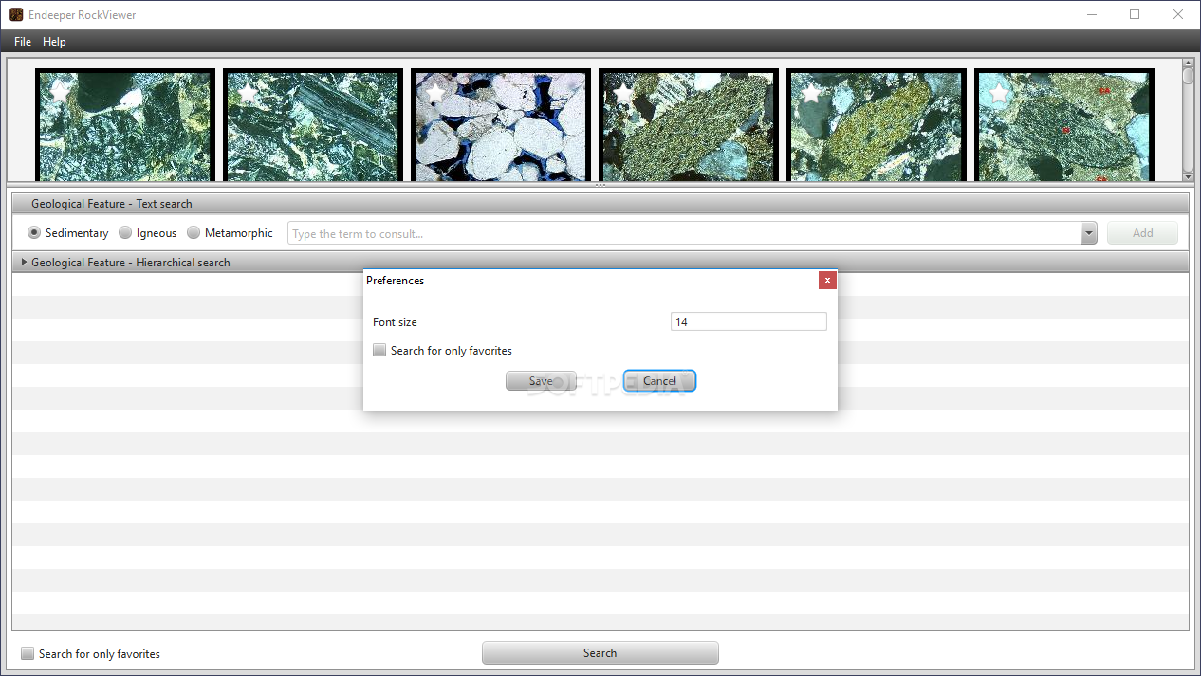This screenshot has height=676, width=1201.
Task: Select the Sedimentary radio button
Action: 34,233
